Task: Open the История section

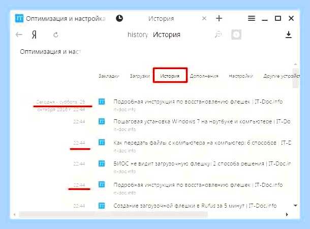Action: [x=170, y=76]
